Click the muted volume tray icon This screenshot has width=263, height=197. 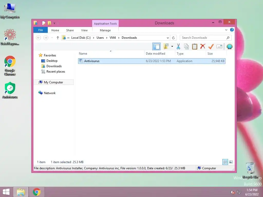[x=232, y=192]
